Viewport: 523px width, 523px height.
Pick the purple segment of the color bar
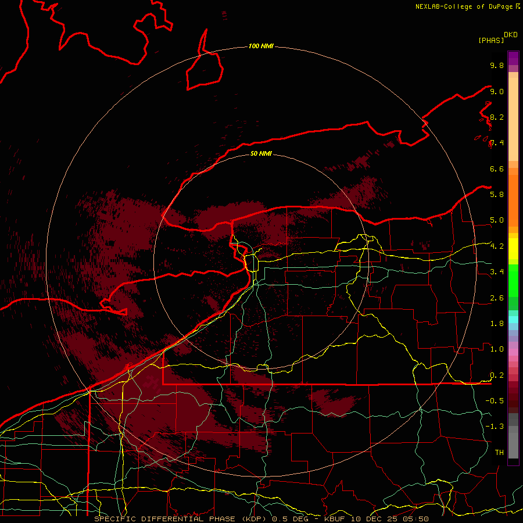click(513, 58)
